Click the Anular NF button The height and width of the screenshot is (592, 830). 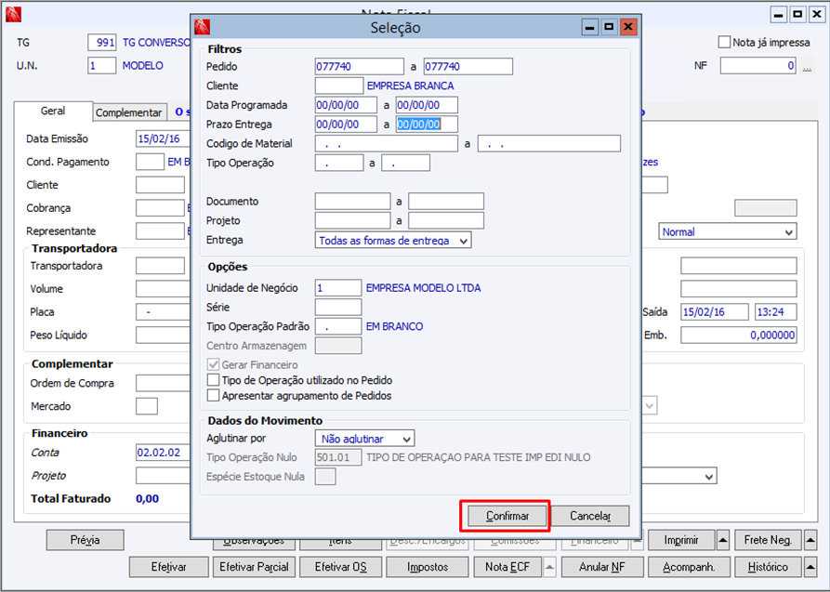pos(602,567)
